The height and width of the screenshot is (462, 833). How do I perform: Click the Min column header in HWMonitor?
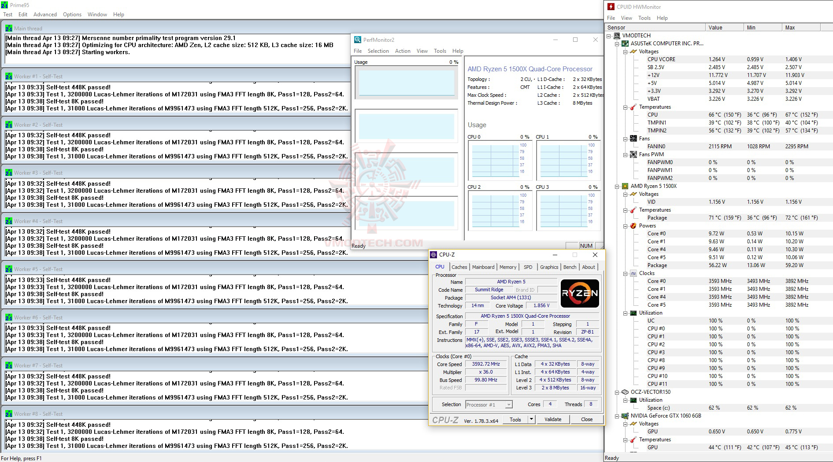tap(763, 27)
